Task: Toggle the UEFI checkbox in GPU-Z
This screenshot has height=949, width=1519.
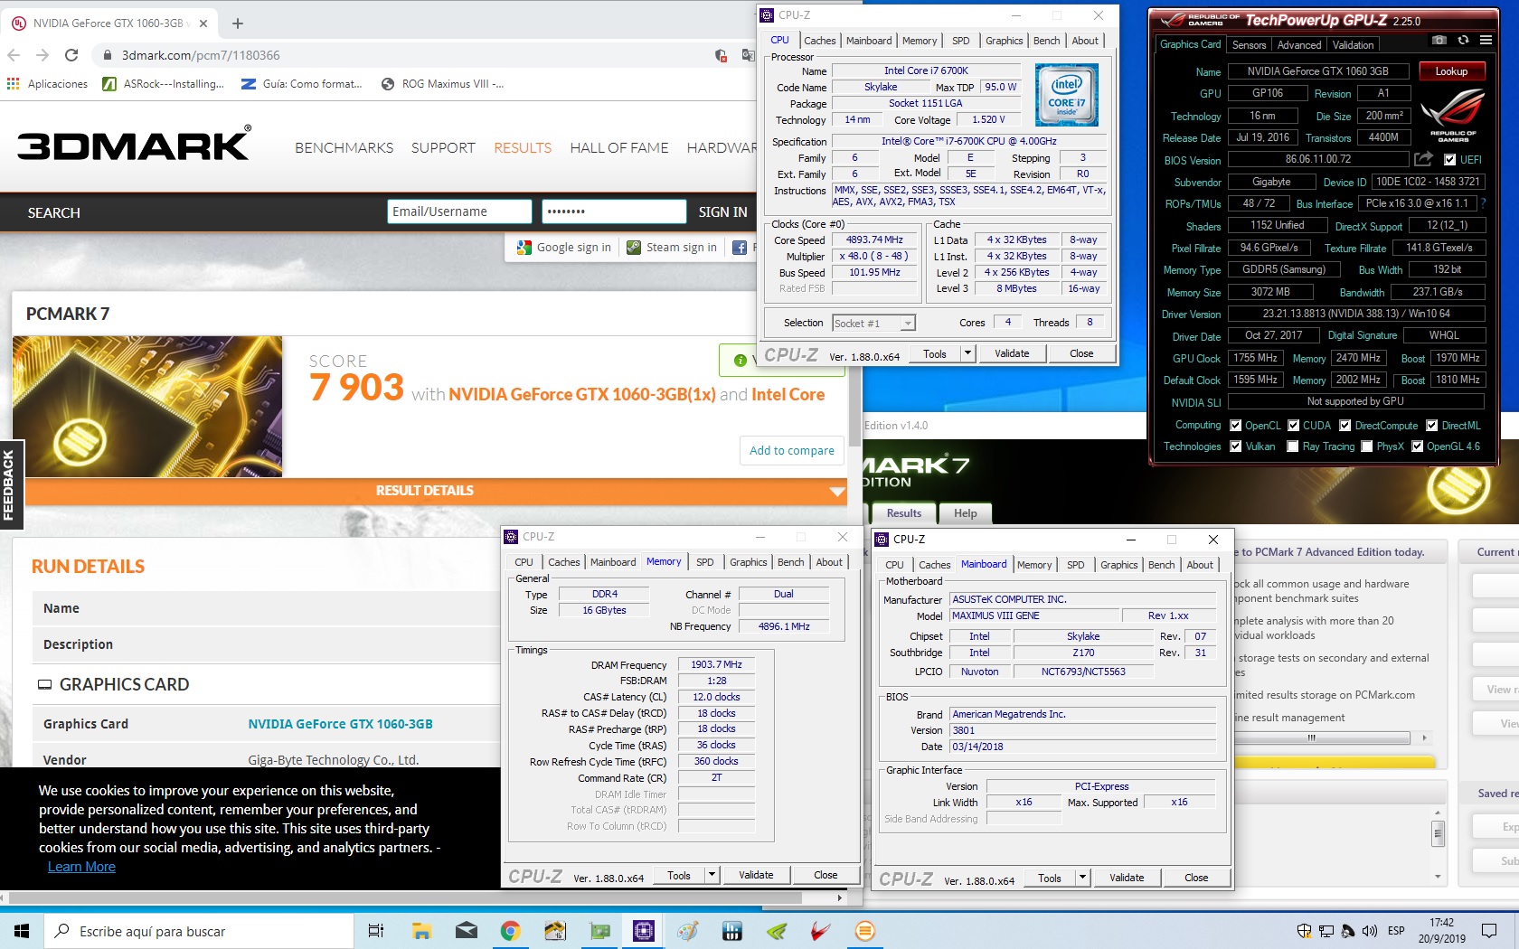Action: click(1450, 160)
